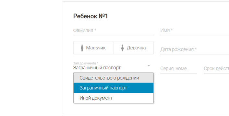Click the Ребенок №1 heading
Viewport: 229px width, 116px height.
[90, 16]
